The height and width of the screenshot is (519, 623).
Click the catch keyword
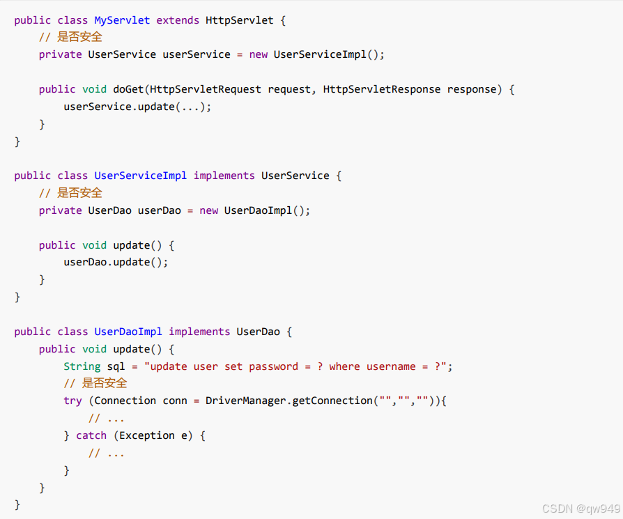(91, 435)
